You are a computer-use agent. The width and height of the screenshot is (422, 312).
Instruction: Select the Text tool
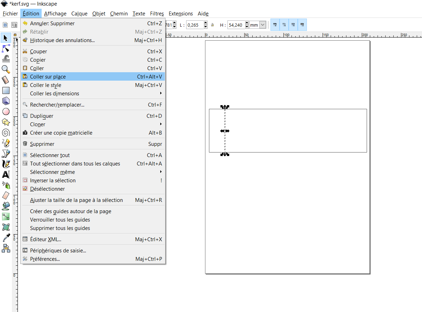[x=6, y=175]
